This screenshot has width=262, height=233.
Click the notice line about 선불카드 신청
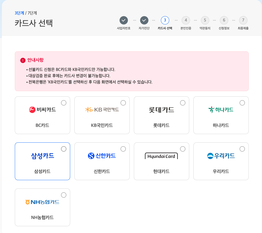click(72, 70)
